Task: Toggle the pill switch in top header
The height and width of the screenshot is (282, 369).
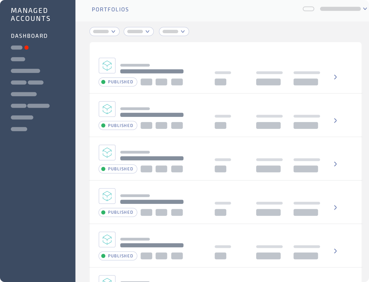Action: [308, 9]
